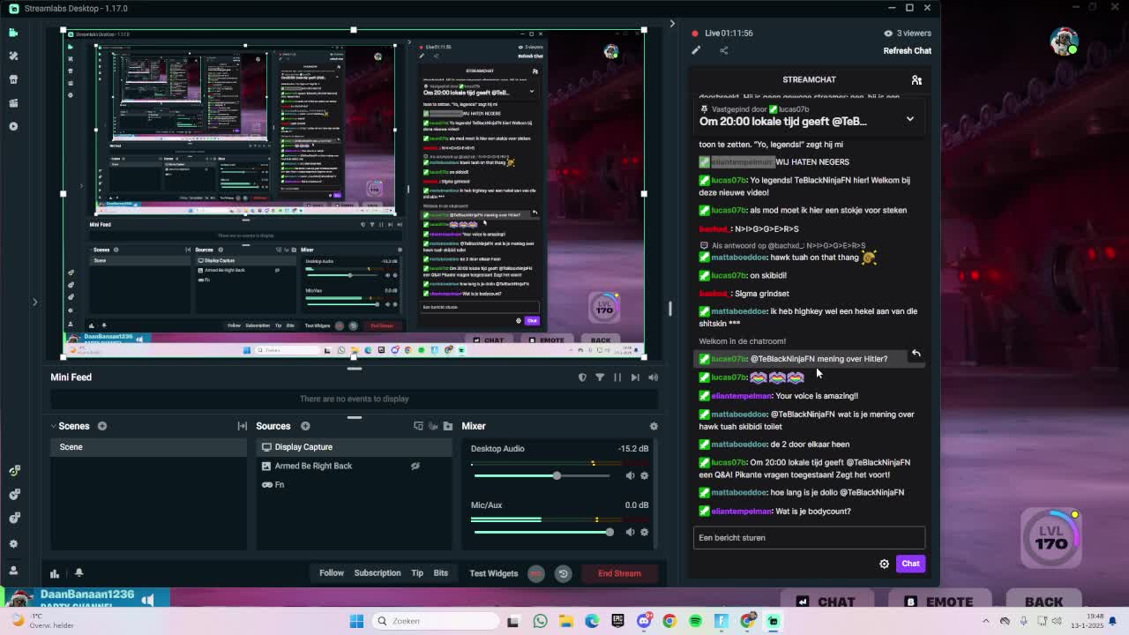Expand the left sidebar with the chevron

pos(34,302)
